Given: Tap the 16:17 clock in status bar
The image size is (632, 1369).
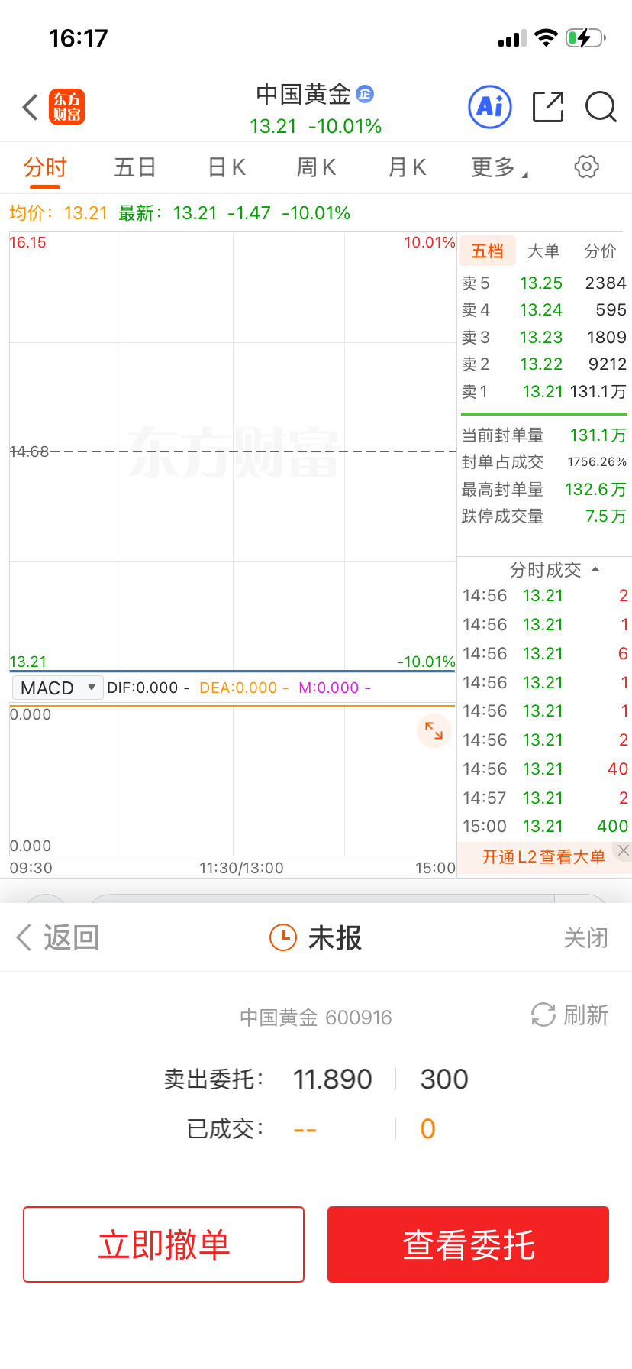Looking at the screenshot, I should pos(78,38).
